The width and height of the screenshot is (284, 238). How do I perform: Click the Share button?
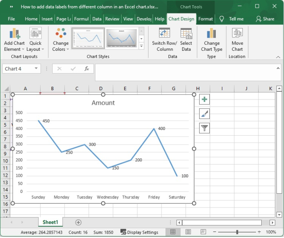[265, 19]
